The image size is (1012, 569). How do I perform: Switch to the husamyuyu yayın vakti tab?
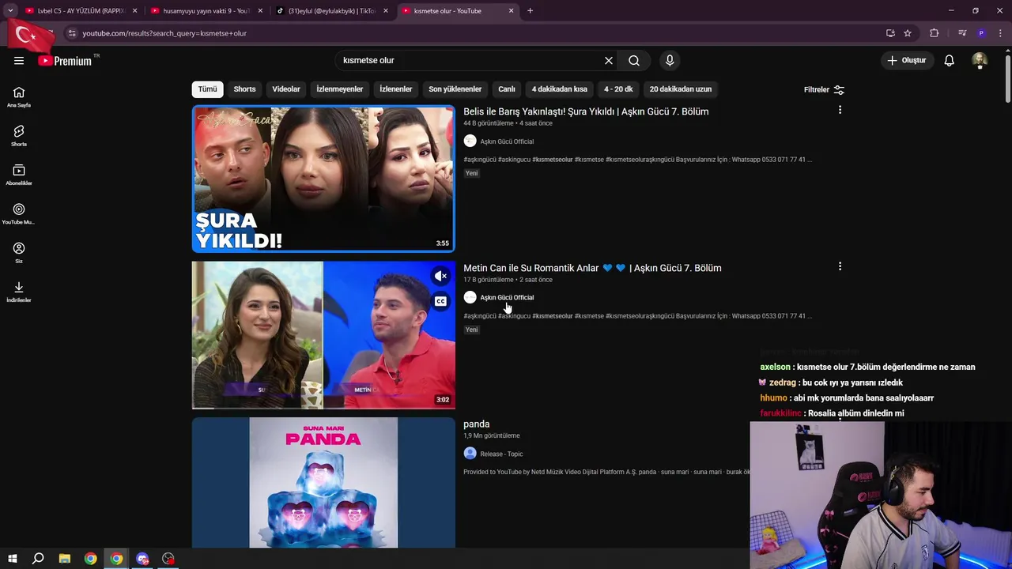point(206,11)
